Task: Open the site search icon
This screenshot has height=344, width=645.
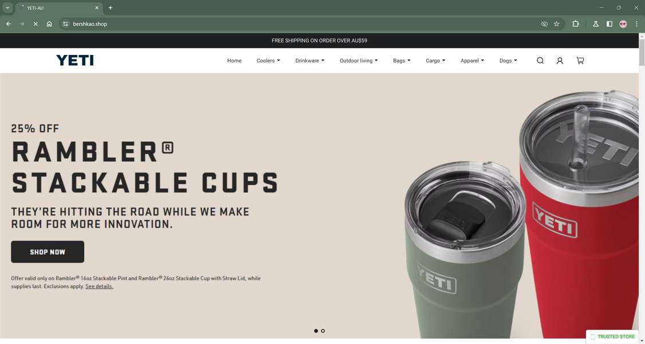Action: pyautogui.click(x=540, y=61)
